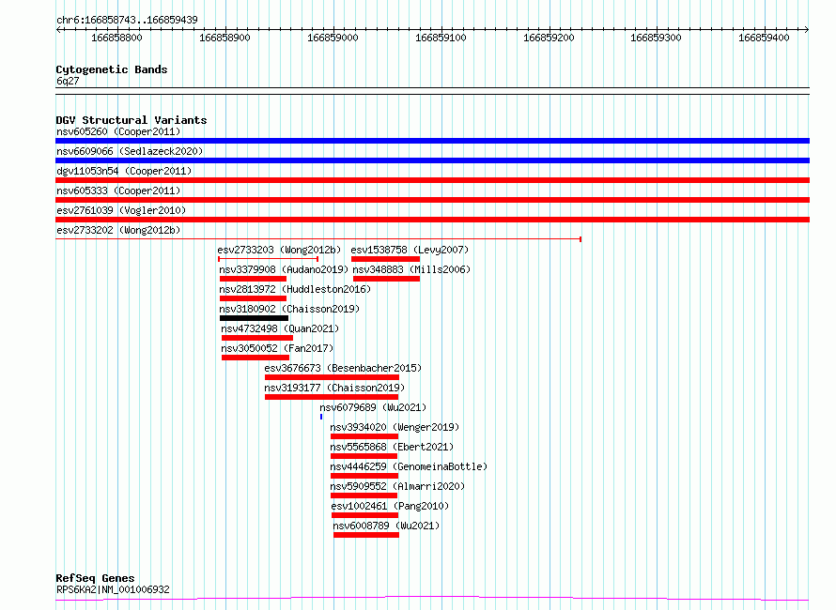Open the dgv11053n54 (Cooper2011) variant
836x610 pixels.
(124, 171)
